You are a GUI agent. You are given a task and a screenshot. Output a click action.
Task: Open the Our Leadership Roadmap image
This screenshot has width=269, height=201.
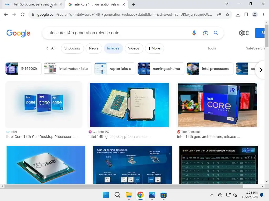click(132, 165)
